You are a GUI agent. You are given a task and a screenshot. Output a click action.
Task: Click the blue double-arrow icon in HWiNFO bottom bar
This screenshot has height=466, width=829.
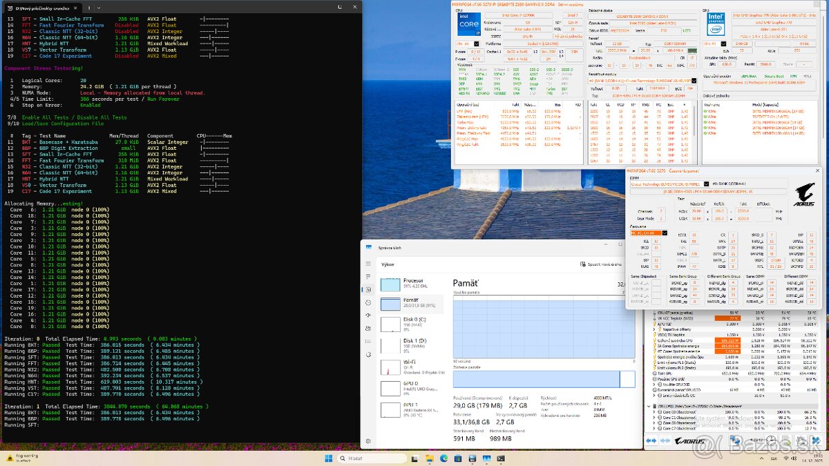(651, 440)
